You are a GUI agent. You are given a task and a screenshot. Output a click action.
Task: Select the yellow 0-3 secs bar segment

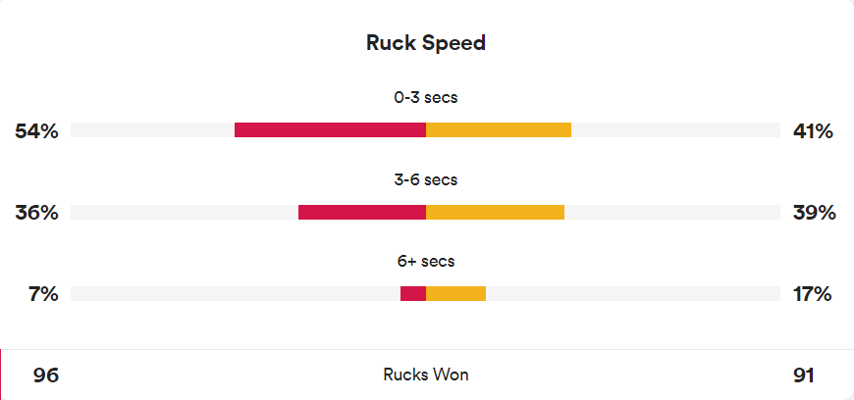coord(499,130)
